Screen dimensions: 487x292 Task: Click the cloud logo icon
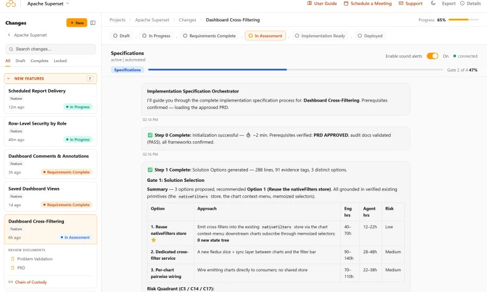[x=10, y=4]
